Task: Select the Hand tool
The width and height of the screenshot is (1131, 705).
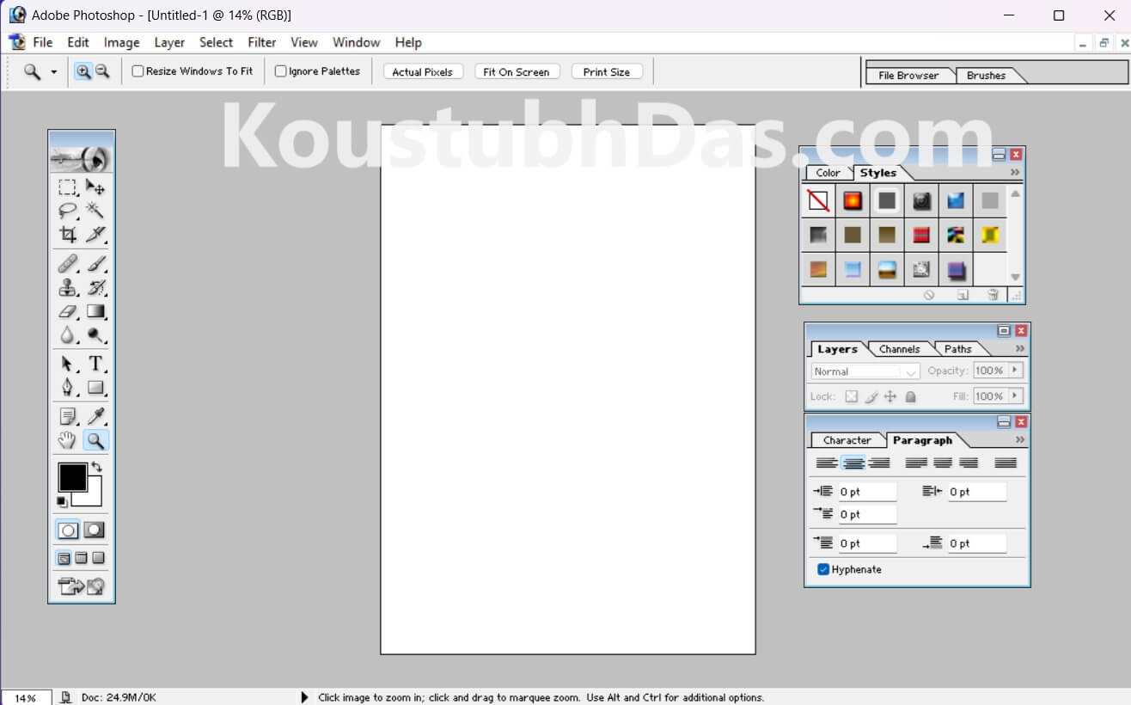Action: tap(68, 440)
